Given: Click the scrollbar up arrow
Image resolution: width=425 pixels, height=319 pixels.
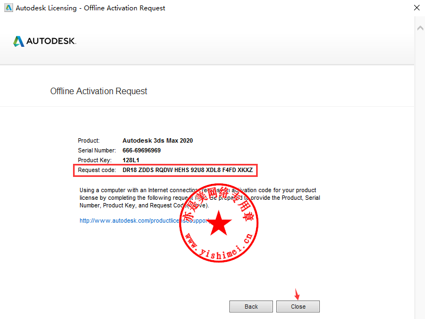Looking at the screenshot, I should 420,28.
